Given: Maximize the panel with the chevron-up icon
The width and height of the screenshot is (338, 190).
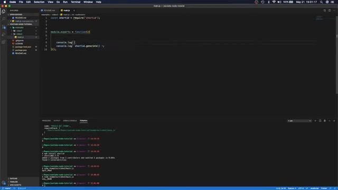Looking at the screenshot, I should tap(330, 121).
